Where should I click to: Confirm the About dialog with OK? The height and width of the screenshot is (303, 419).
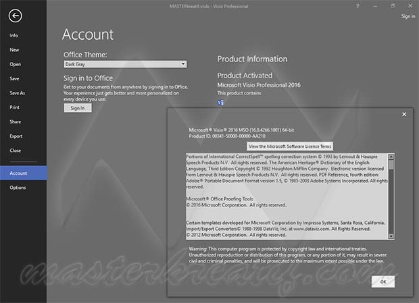point(383,281)
